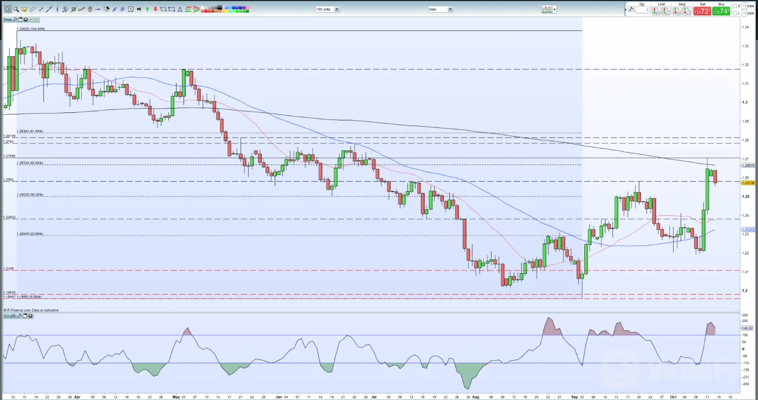Choose the rounded ellipse shape tool
This screenshot has height=400, width=758.
pyautogui.click(x=163, y=9)
